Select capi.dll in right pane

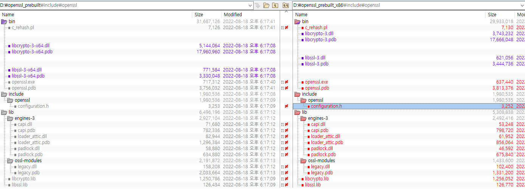click(318, 124)
